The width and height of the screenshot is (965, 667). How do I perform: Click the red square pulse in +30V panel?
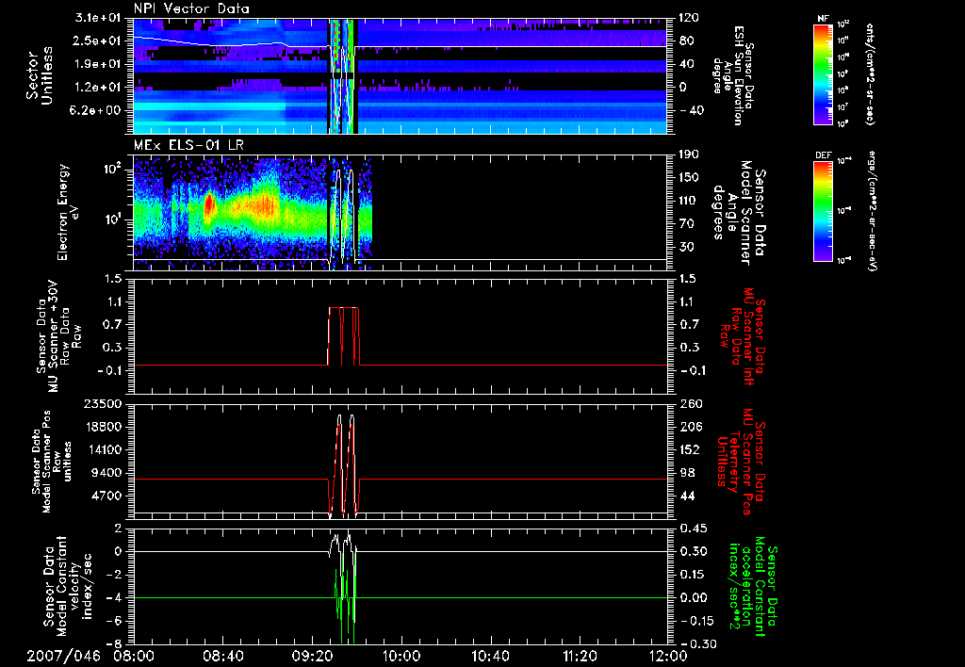click(x=343, y=336)
